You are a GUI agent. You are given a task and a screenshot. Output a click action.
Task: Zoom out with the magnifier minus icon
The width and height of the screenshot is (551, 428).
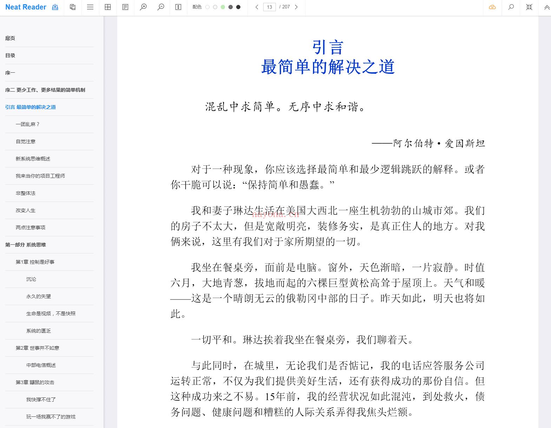click(x=161, y=7)
